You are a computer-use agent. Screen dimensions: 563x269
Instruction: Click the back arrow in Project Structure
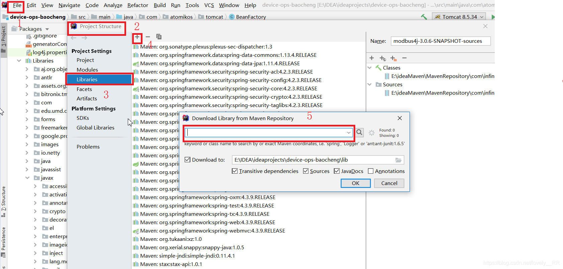tap(74, 38)
